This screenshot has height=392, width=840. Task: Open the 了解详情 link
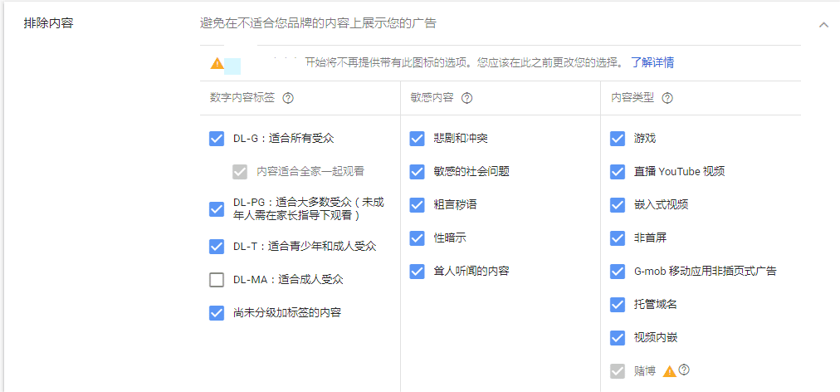652,63
